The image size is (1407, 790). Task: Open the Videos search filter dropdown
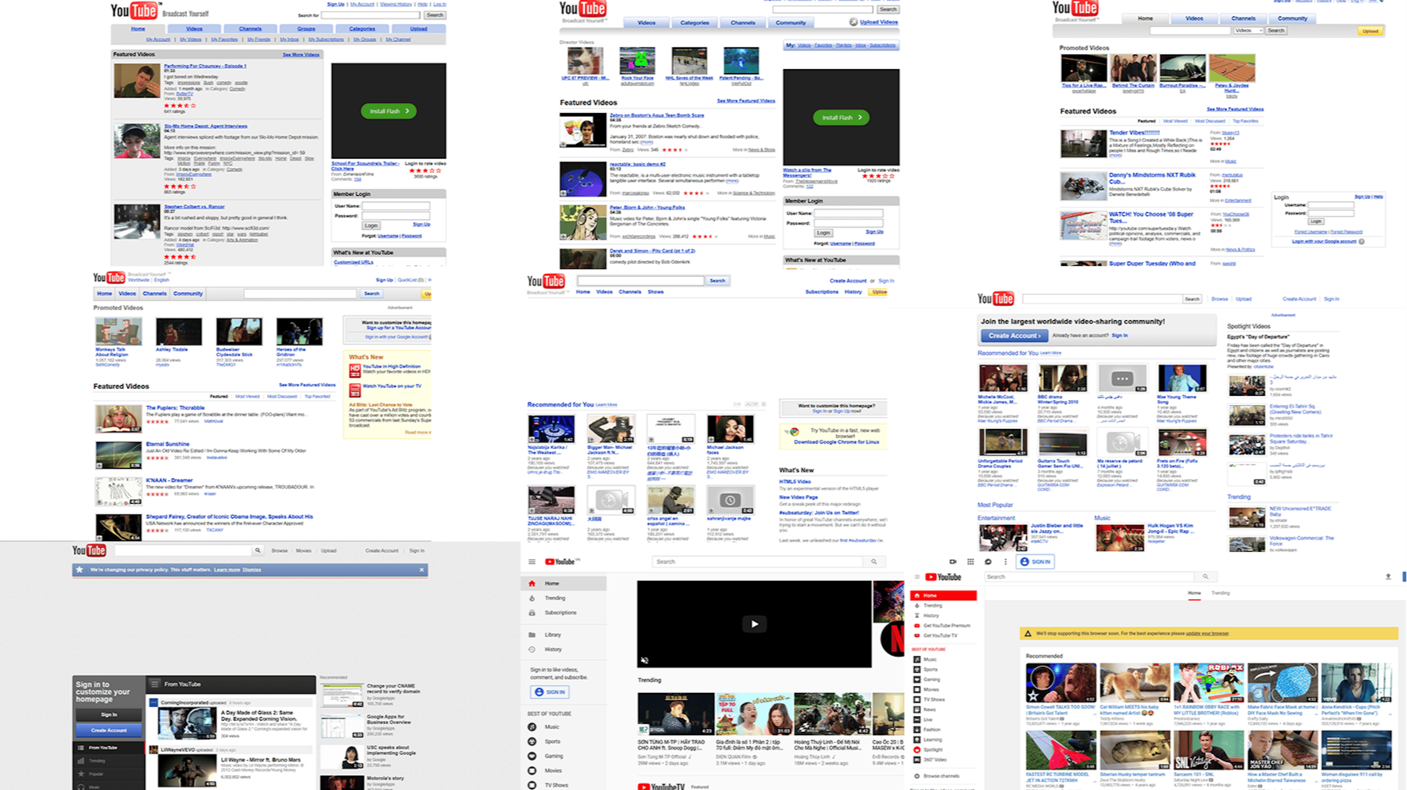click(1249, 30)
